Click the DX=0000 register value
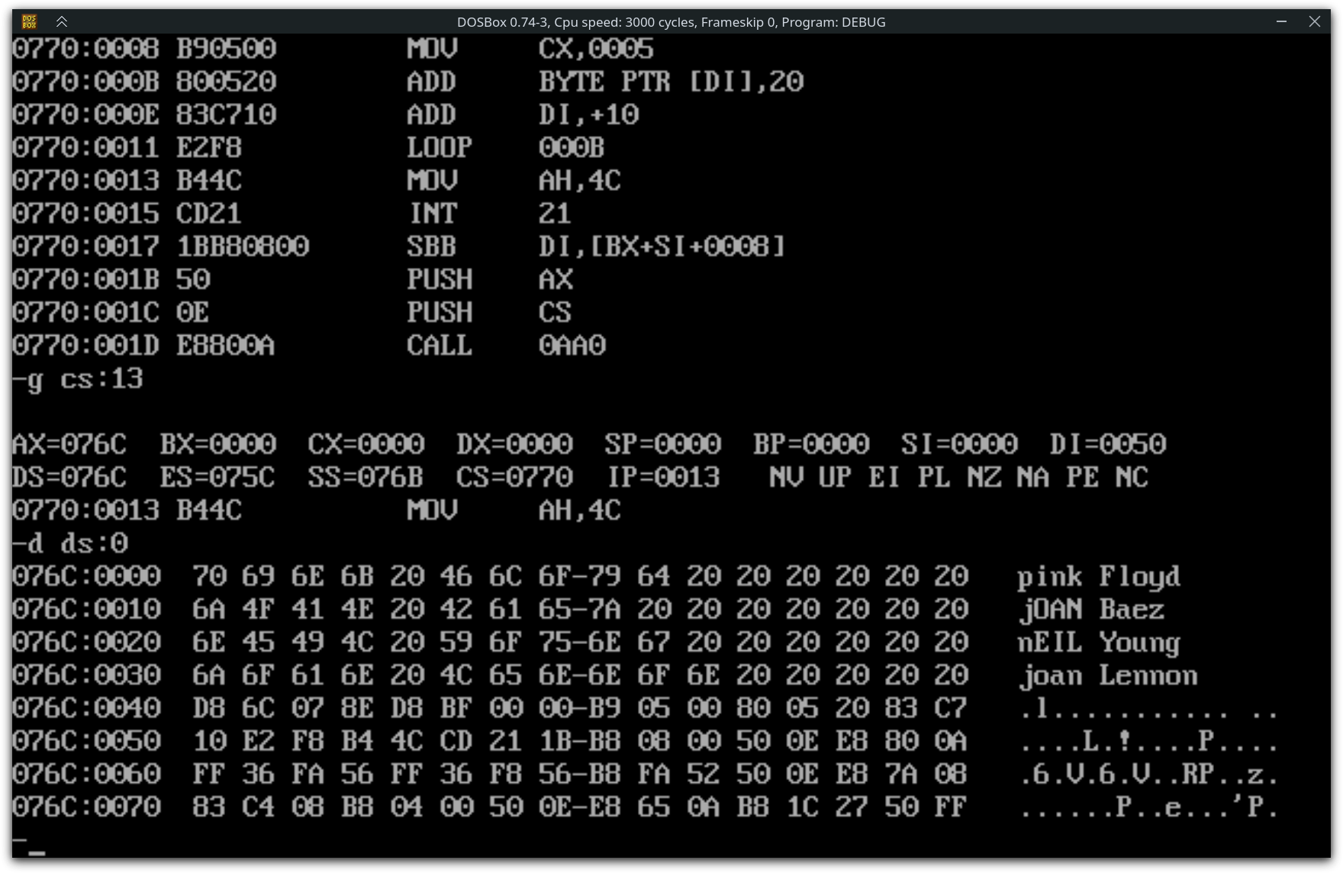 point(514,444)
